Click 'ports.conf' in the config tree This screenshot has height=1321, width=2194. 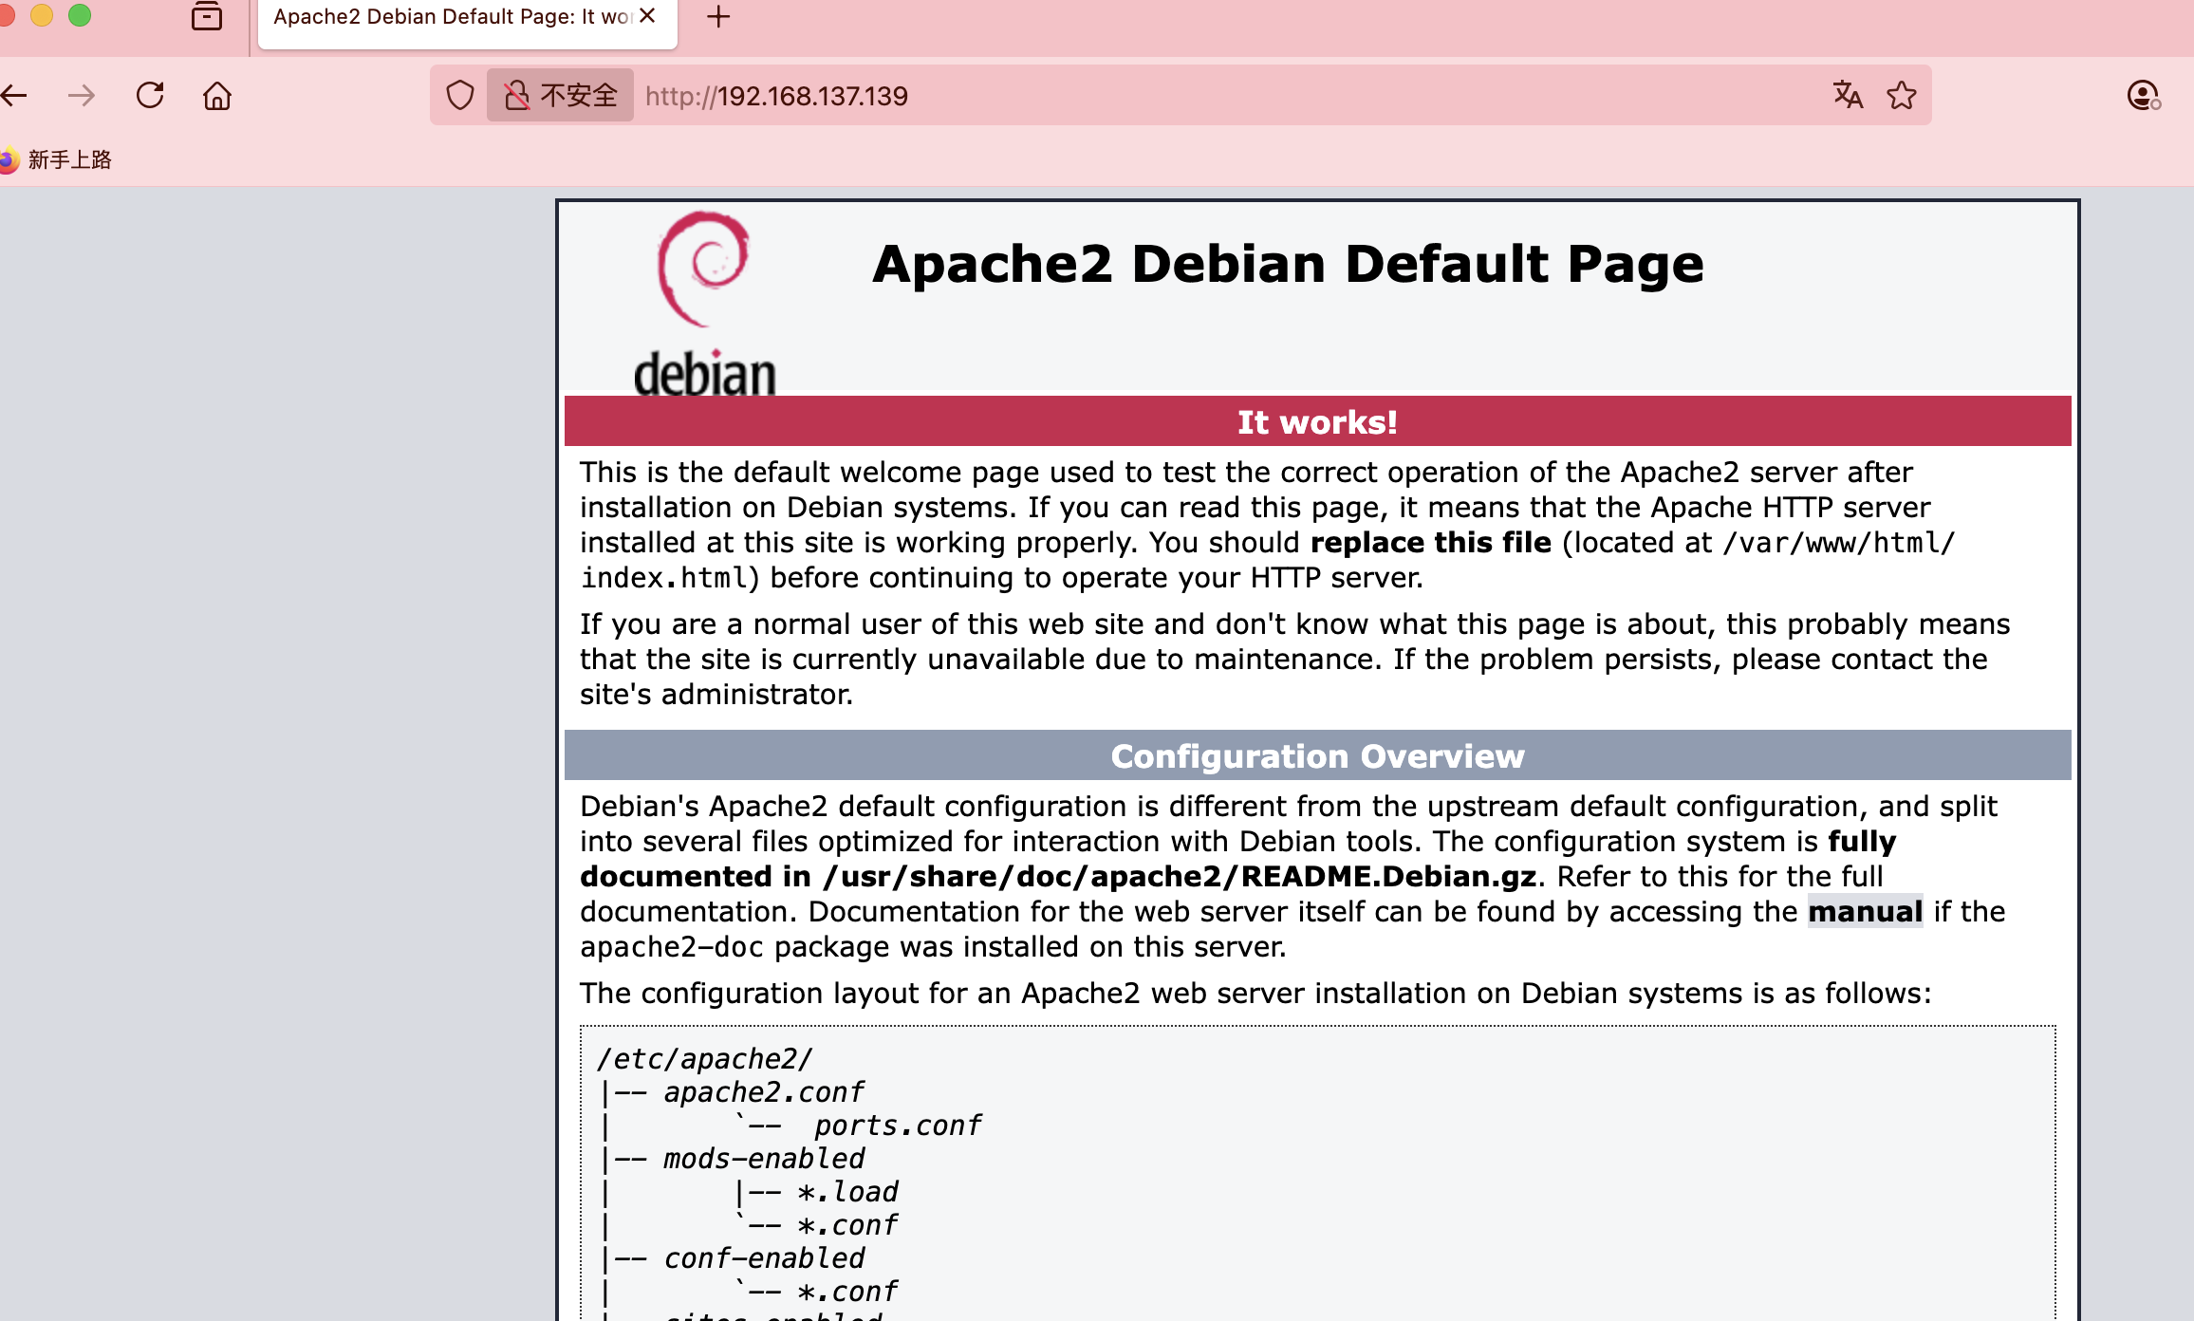(897, 1126)
